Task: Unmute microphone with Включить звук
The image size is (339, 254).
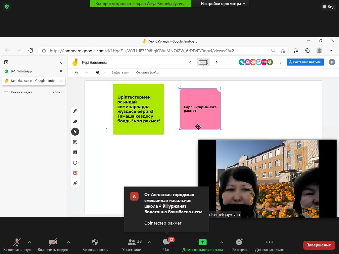Action: [17, 245]
